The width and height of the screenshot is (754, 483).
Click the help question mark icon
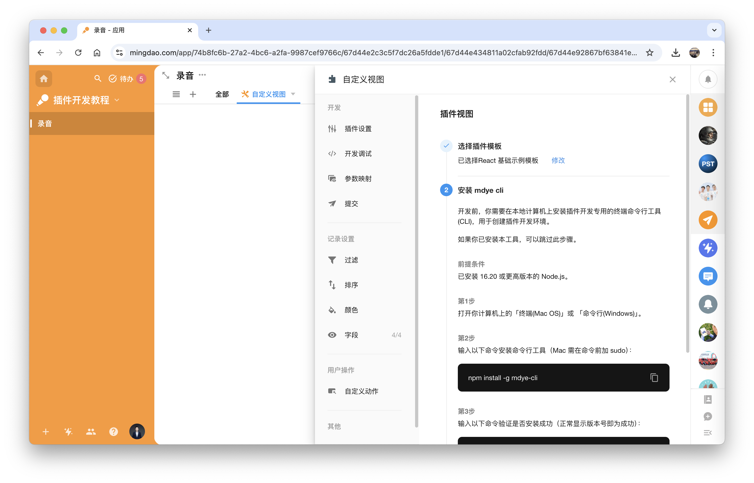click(x=113, y=432)
